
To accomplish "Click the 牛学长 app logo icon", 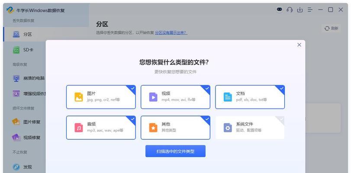I will [x=10, y=10].
